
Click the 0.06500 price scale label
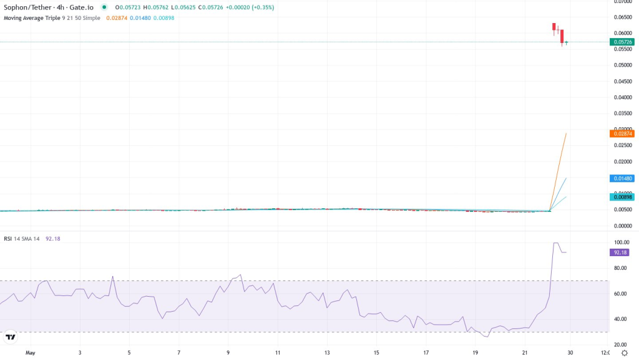coord(623,17)
